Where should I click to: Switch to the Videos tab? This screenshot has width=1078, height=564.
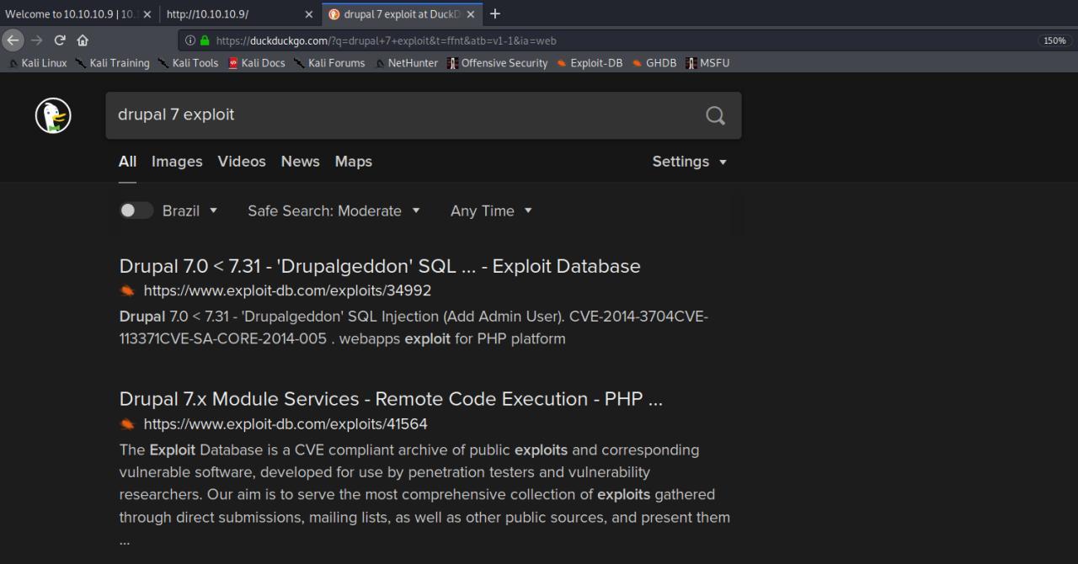click(x=242, y=162)
